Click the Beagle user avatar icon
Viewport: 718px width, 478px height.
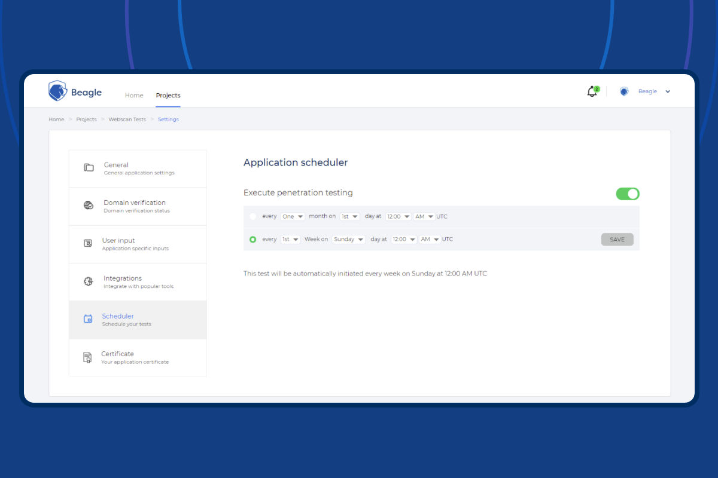[x=624, y=91]
